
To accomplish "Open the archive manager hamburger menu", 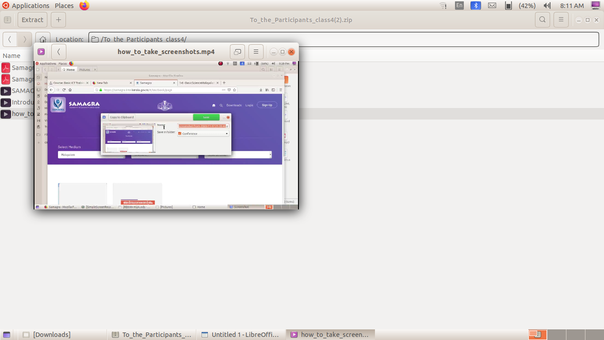I will tap(561, 20).
